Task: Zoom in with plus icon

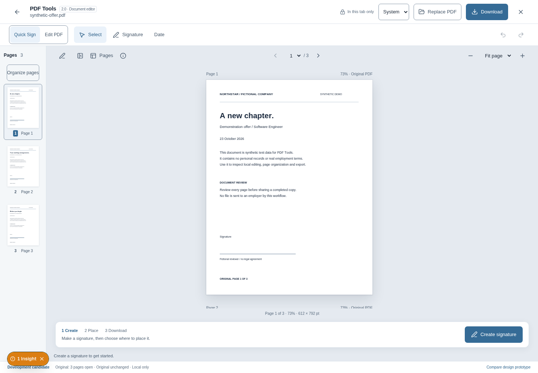Action: [x=522, y=56]
